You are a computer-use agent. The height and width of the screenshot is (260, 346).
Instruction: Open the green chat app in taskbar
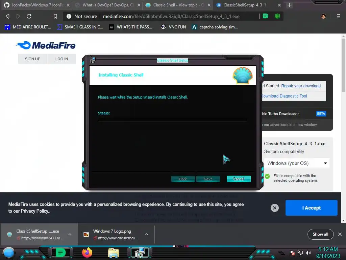click(x=60, y=253)
